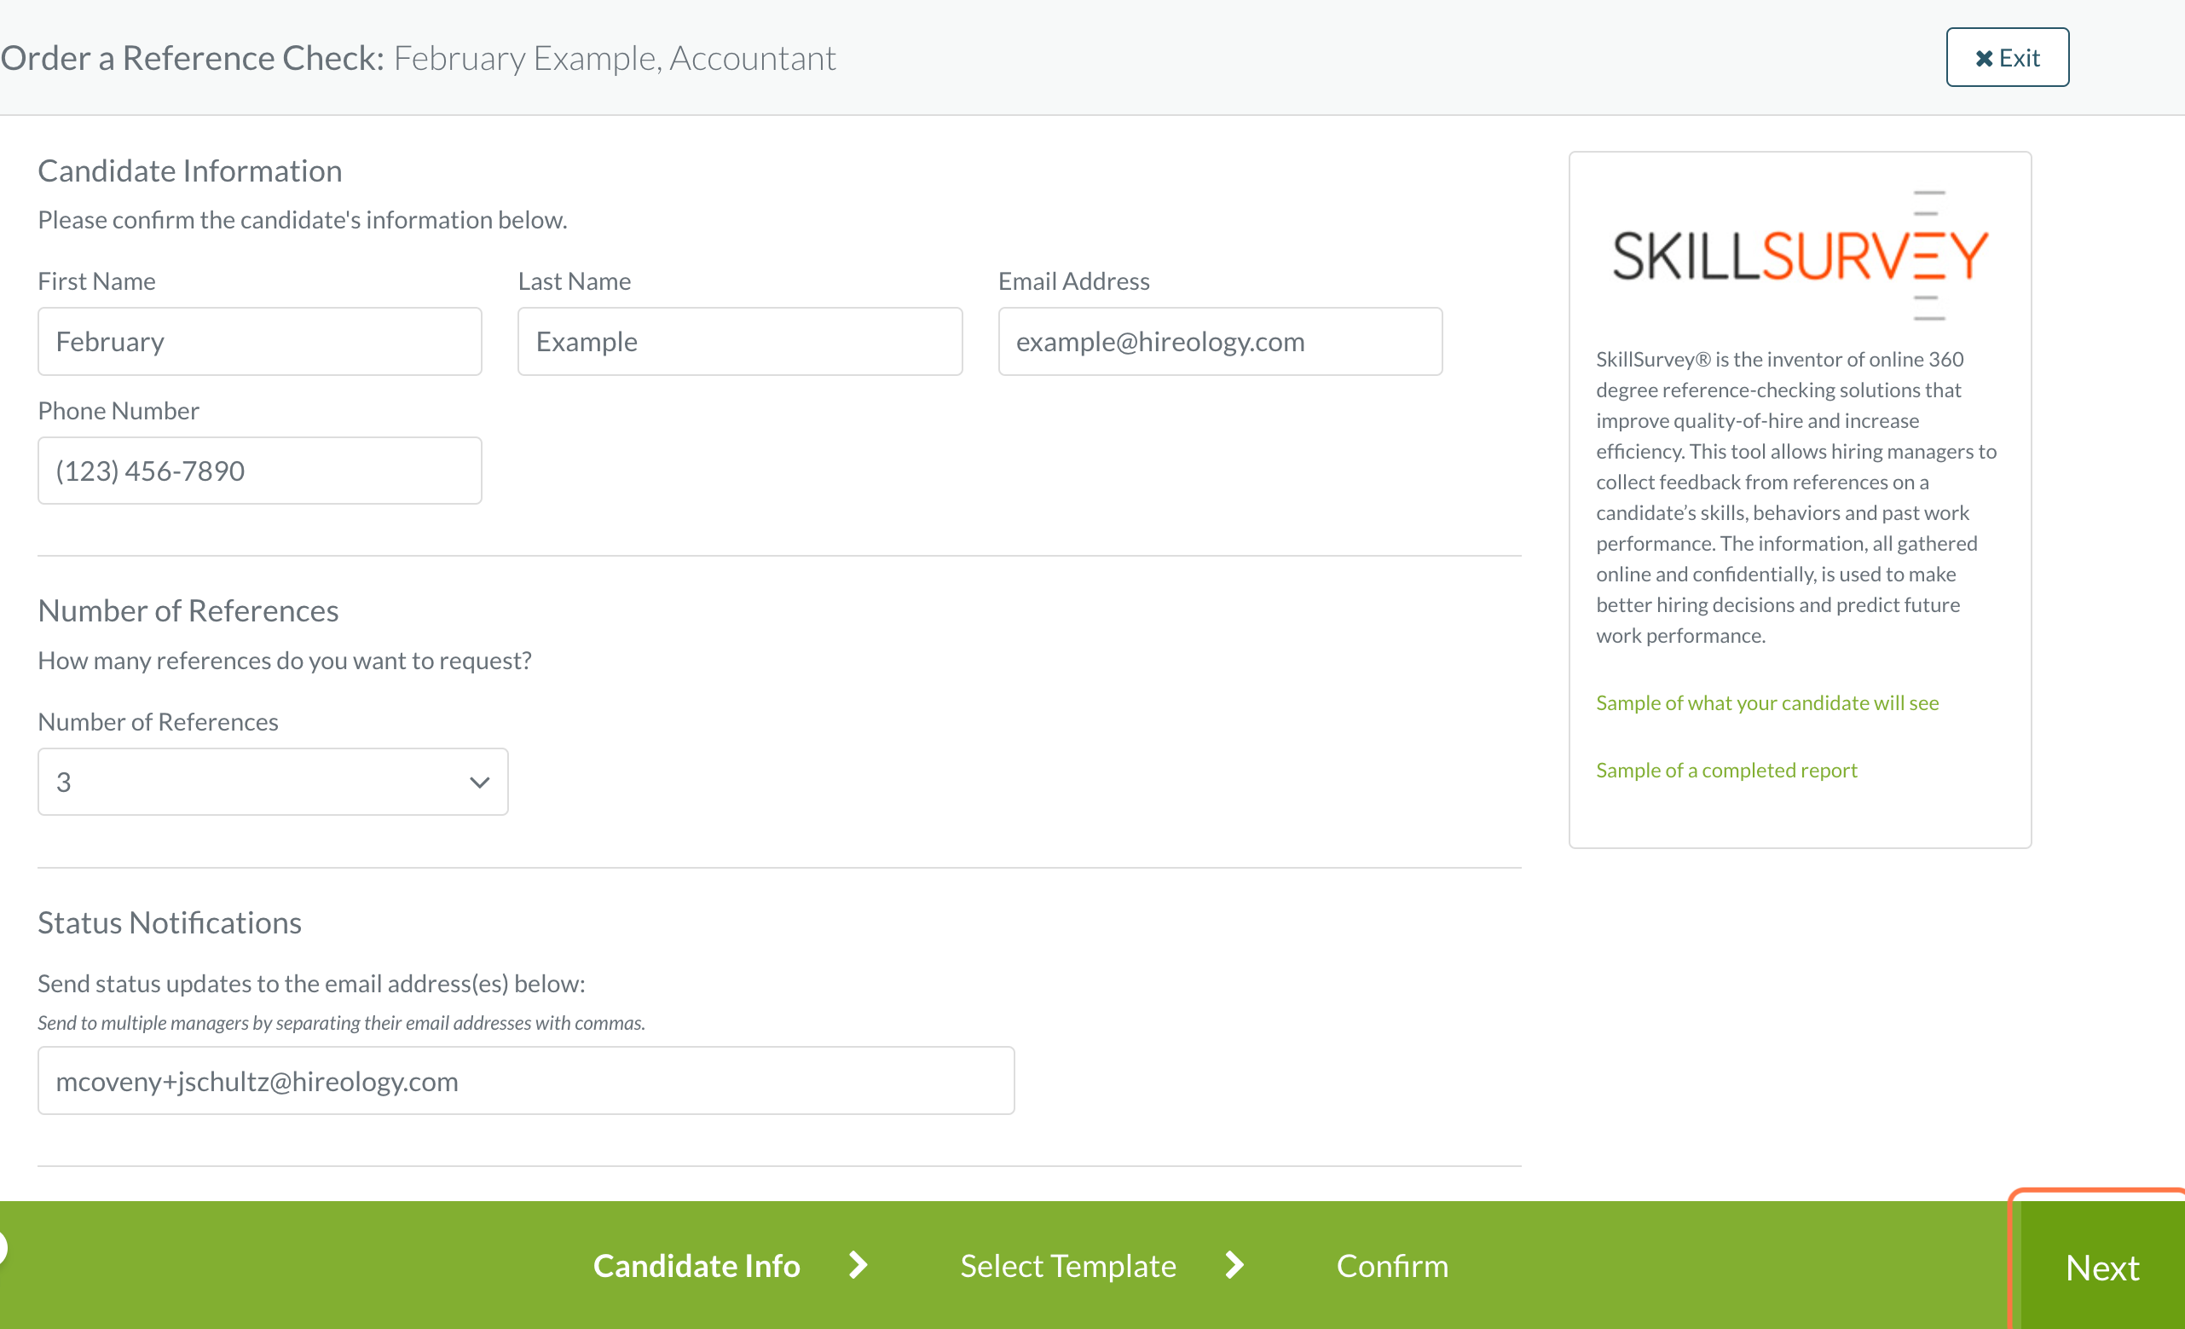Click the Next button
Viewport: 2185px width, 1329px height.
click(2101, 1267)
